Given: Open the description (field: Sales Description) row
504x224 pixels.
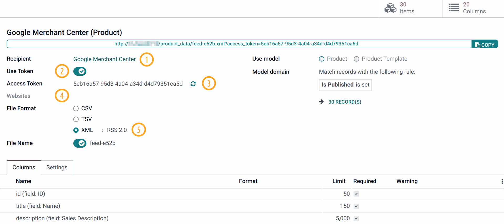Looking at the screenshot, I should (252, 219).
